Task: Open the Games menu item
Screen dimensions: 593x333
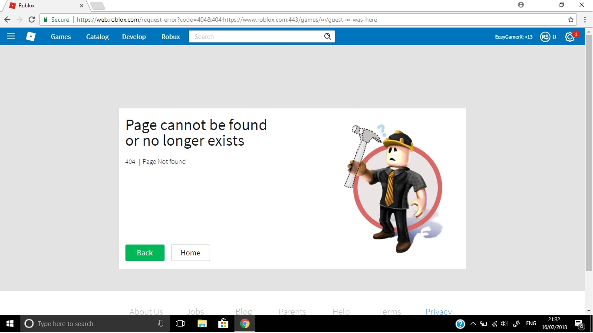Action: click(x=60, y=37)
